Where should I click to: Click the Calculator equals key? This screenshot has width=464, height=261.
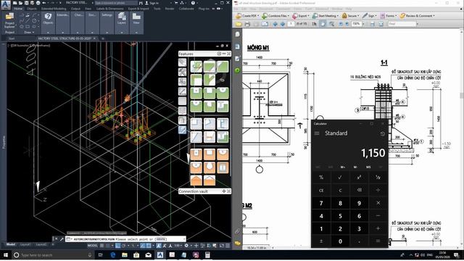pos(378,241)
